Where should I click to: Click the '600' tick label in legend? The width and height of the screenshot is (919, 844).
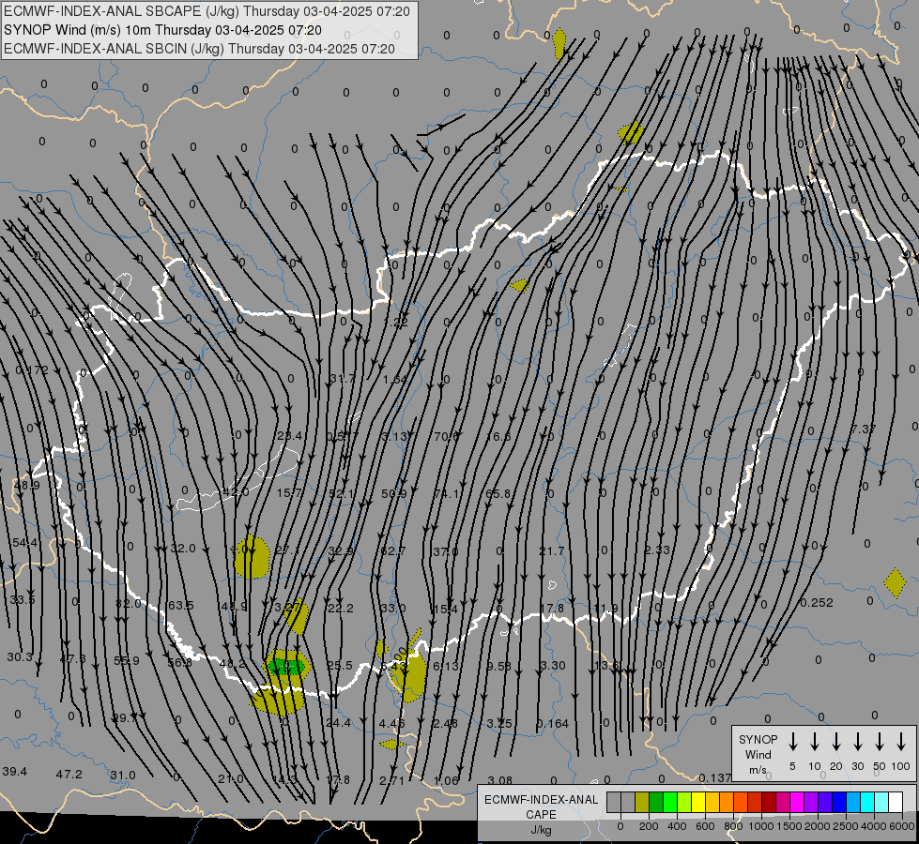point(705,826)
